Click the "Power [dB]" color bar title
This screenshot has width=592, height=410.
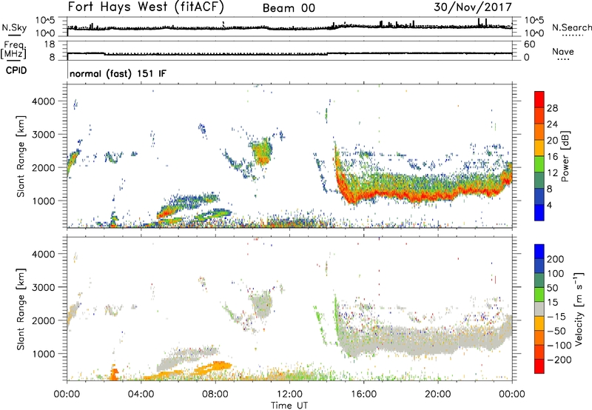click(x=565, y=156)
